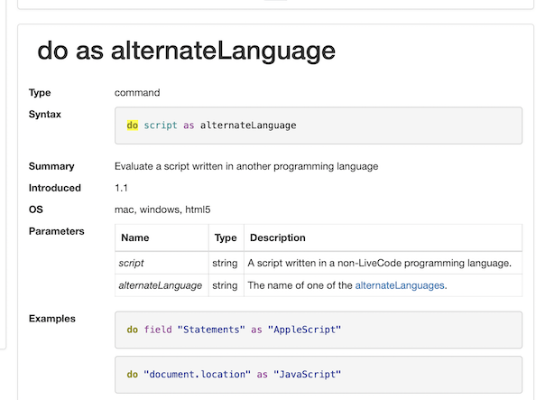This screenshot has height=400, width=545.
Task: Click the 'Name' table column header
Action: 134,238
